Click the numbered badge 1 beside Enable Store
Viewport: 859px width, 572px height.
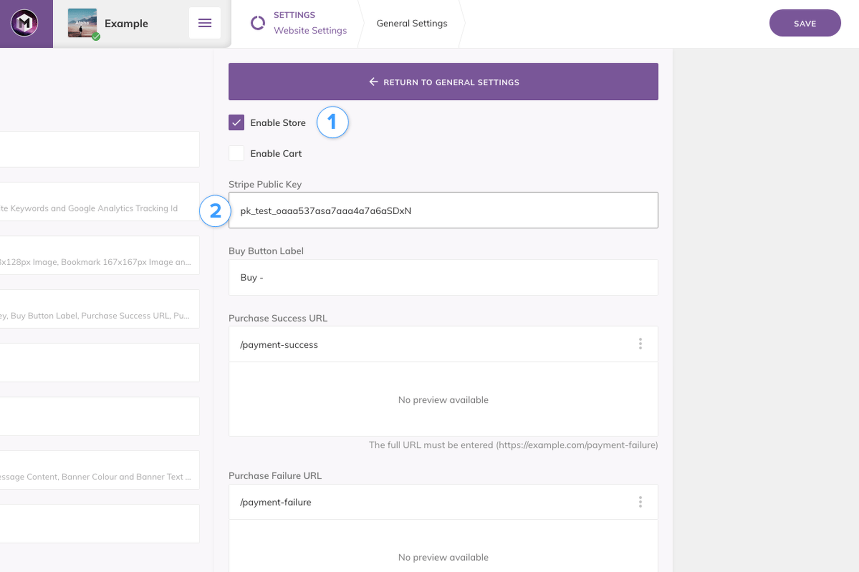[x=332, y=123]
